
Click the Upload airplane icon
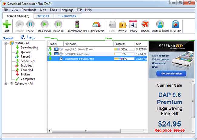click(145, 24)
